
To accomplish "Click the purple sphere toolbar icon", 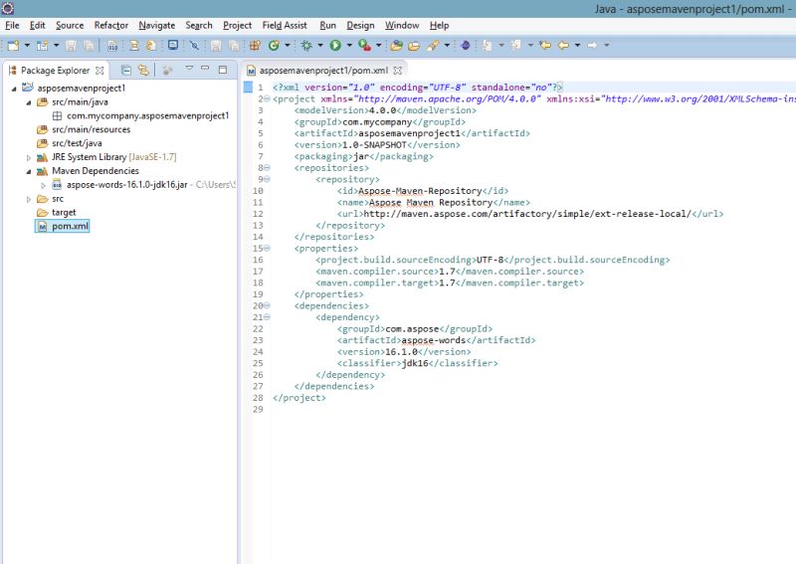I will click(x=466, y=45).
